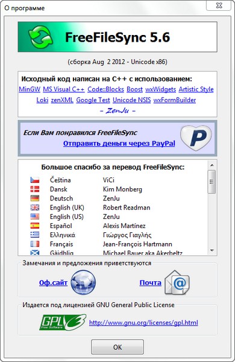The height and width of the screenshot is (362, 235).
Task: Open the wxFormBuilder link
Action: pos(175,100)
